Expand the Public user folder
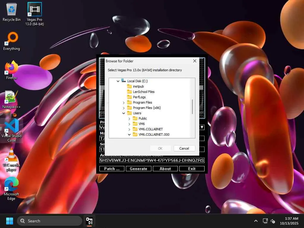This screenshot has width=304, height=228. [x=129, y=118]
